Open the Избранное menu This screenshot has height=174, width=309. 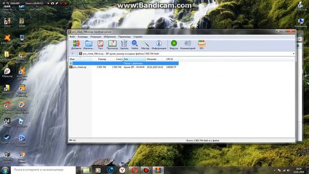(x=110, y=37)
